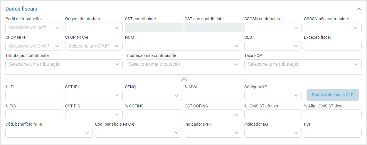
Task: Open the NCM dropdown
Action: [183, 46]
